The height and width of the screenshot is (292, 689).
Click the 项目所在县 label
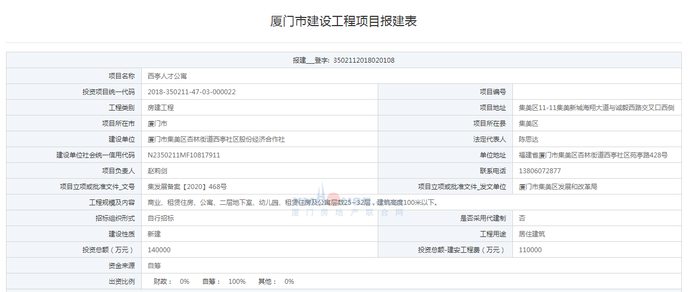(489, 124)
